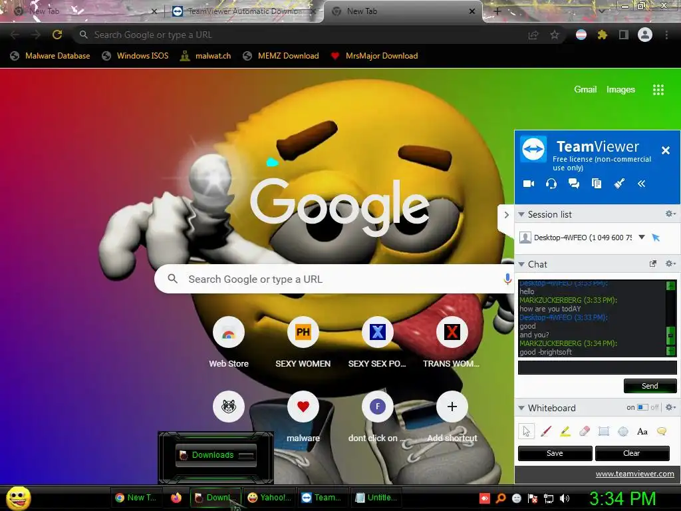Select the whiteboard yellow highlighter tool

(x=565, y=431)
